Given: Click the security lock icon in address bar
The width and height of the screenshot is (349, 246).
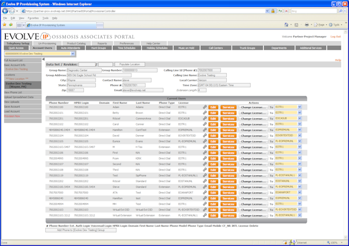Looking at the screenshot, I should (x=273, y=11).
